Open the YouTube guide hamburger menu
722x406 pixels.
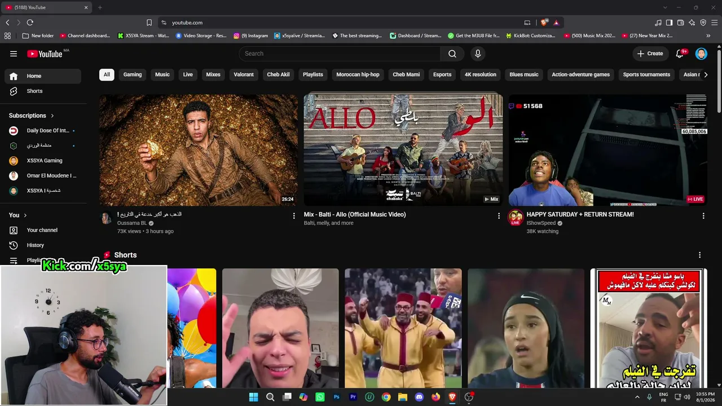[x=14, y=54]
